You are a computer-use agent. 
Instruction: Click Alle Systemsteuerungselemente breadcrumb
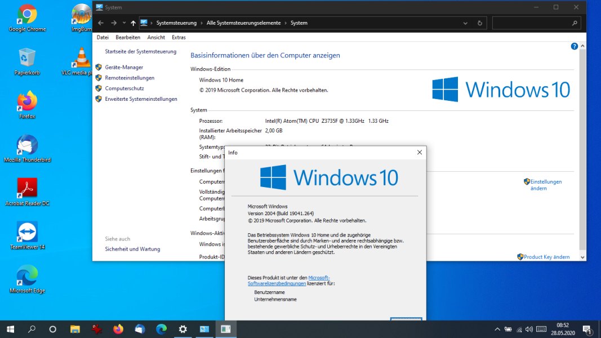click(243, 23)
